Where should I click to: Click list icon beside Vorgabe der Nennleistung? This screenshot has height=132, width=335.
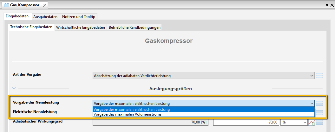pyautogui.click(x=319, y=104)
